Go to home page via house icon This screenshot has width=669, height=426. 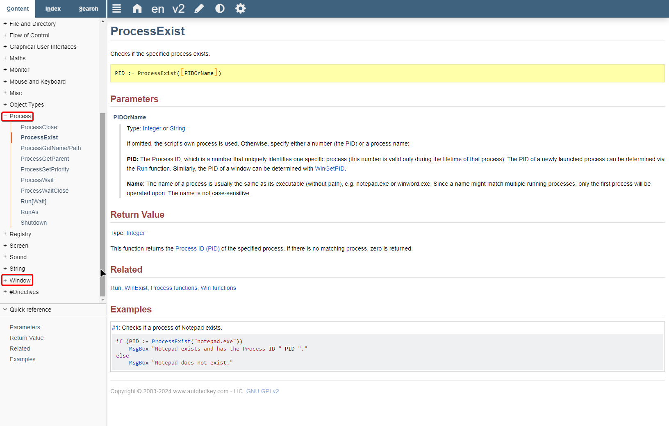(137, 9)
